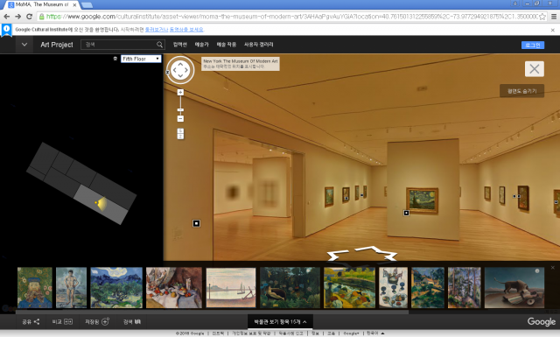Image resolution: width=560 pixels, height=337 pixels.
Task: Move forward using the floor navigation arrow
Action: click(374, 249)
